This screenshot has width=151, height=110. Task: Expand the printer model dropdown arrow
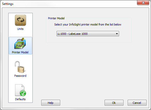click(117, 34)
